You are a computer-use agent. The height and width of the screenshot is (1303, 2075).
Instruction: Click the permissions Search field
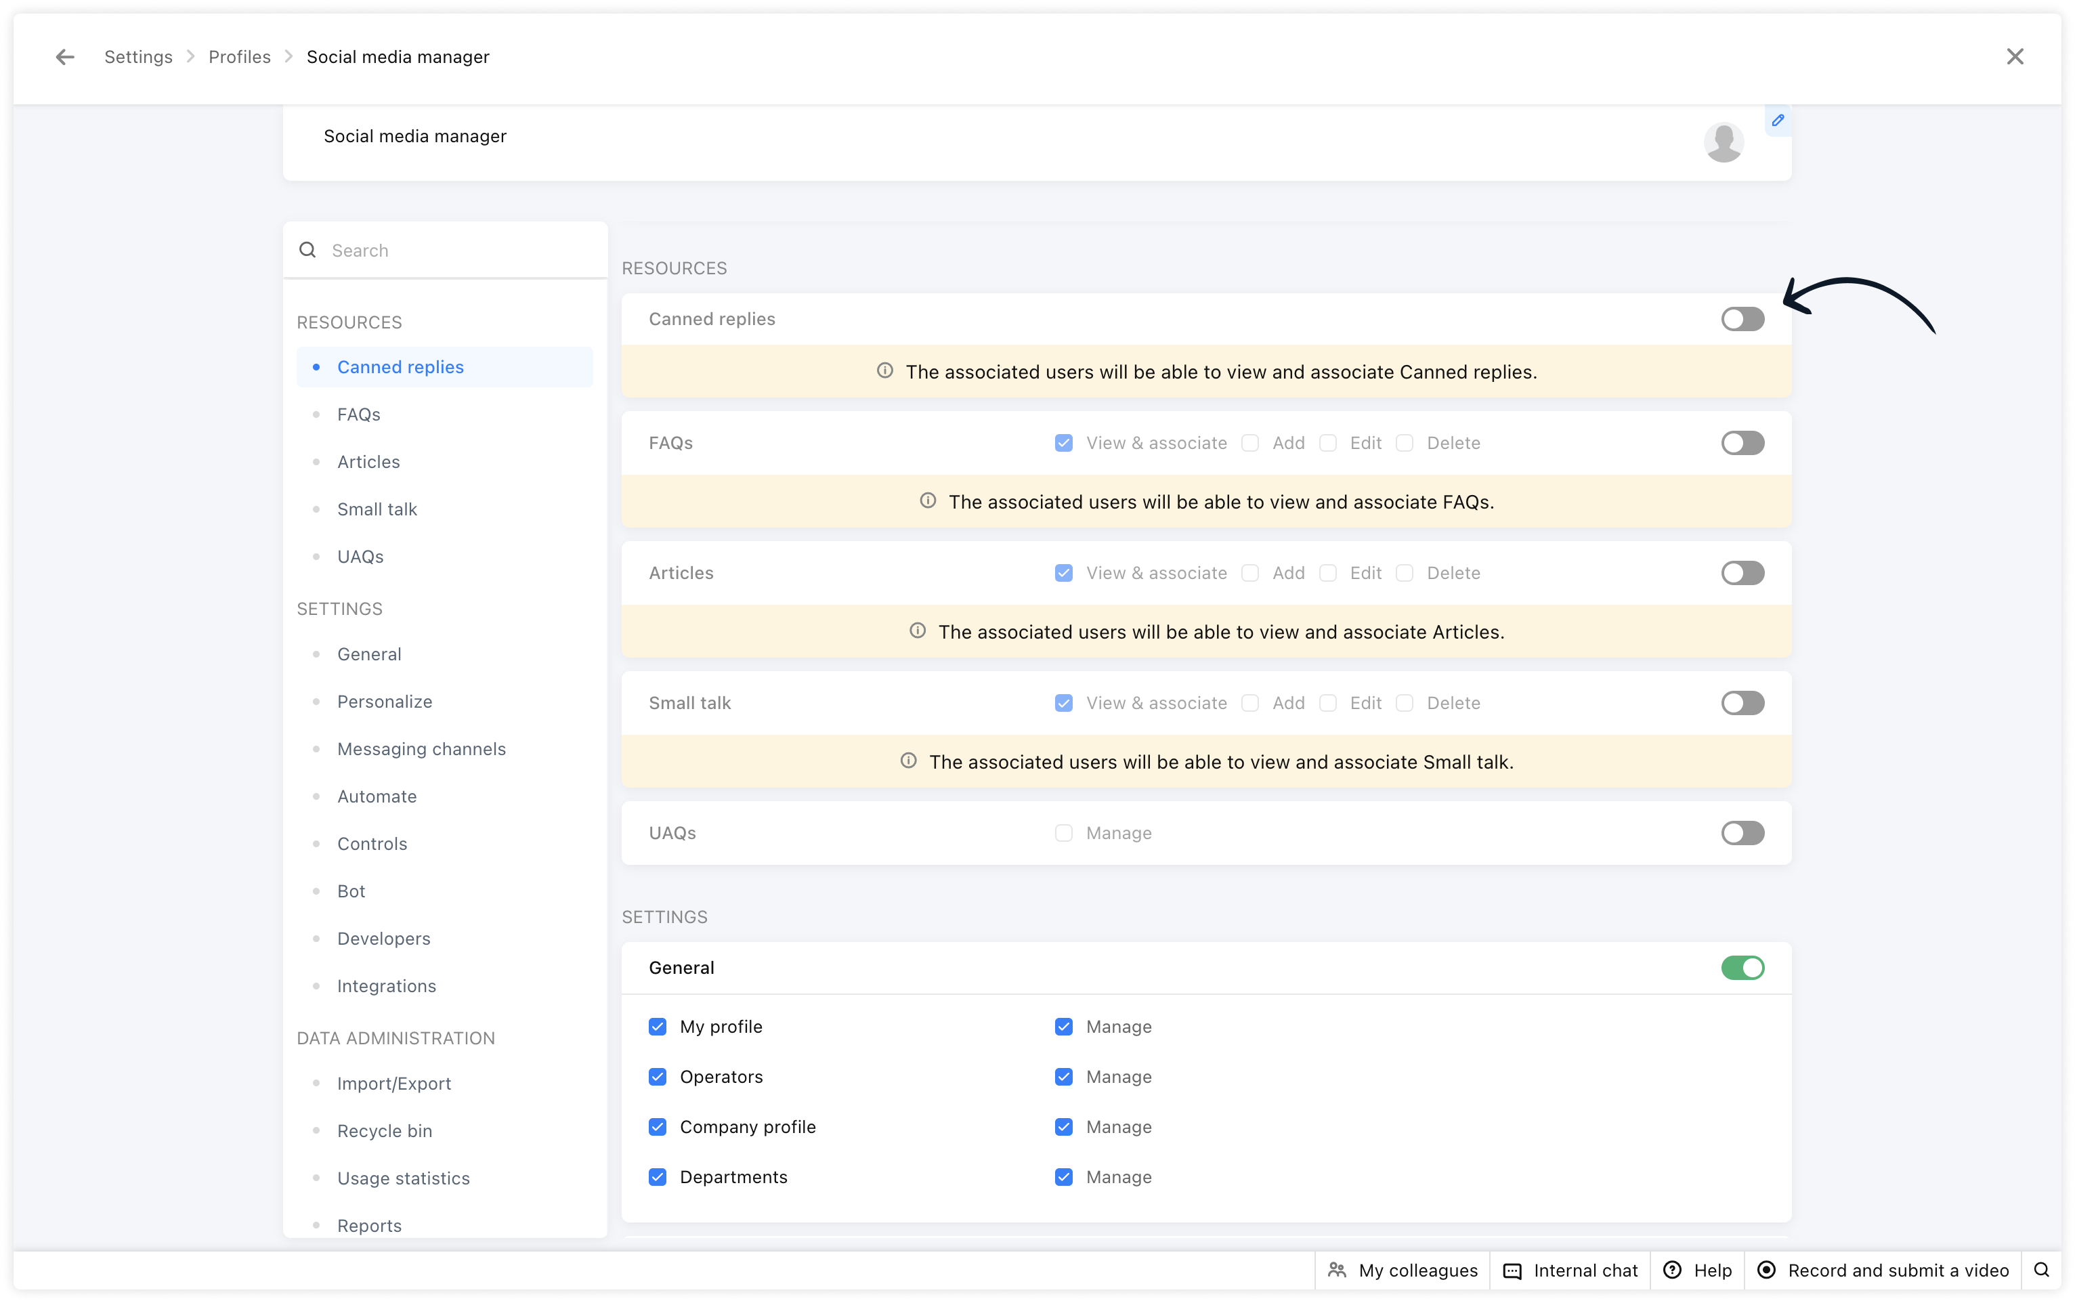[456, 251]
